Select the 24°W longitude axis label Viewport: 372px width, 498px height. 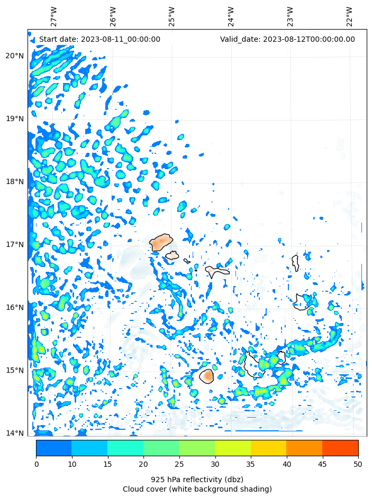tap(231, 17)
